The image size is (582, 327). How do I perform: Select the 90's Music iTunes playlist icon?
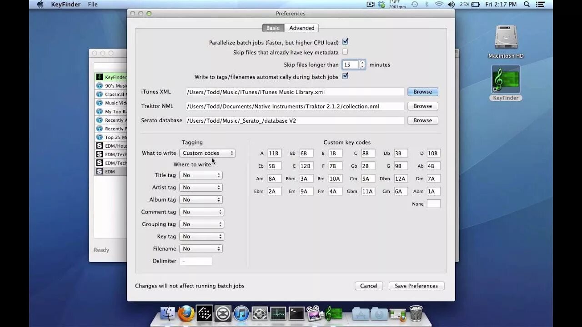(x=99, y=86)
